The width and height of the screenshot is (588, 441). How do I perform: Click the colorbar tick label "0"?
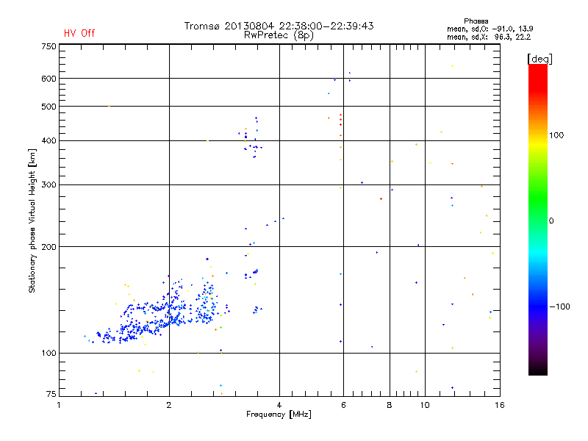(551, 220)
